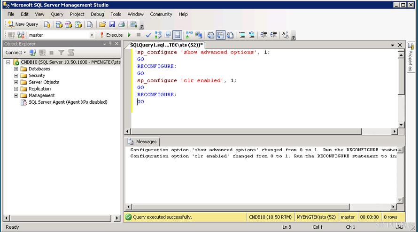
Task: Toggle Object Explorer auto-hide pin
Action: coord(110,44)
